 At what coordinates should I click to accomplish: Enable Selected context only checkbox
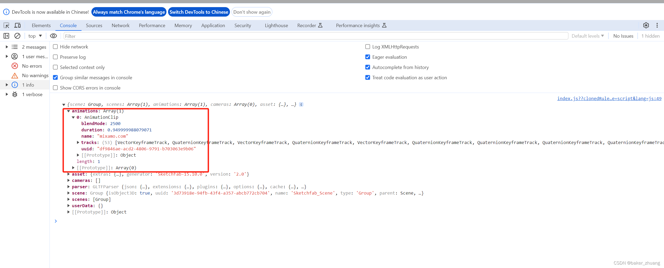pos(55,67)
